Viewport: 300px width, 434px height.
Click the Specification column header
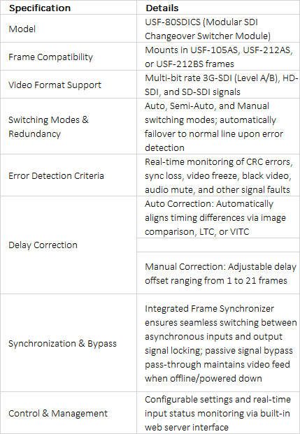pyautogui.click(x=40, y=8)
